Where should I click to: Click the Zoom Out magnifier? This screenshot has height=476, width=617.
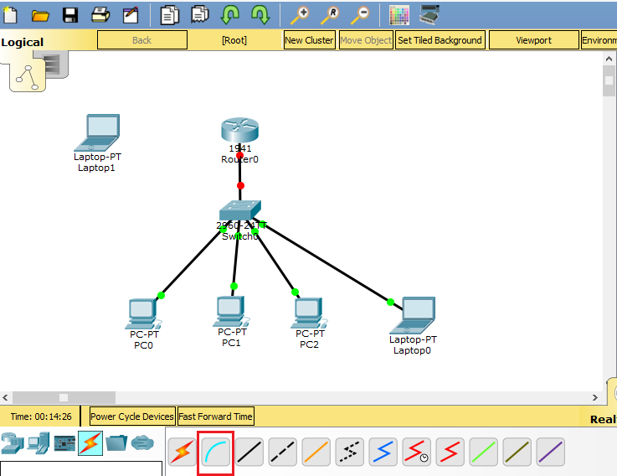360,14
